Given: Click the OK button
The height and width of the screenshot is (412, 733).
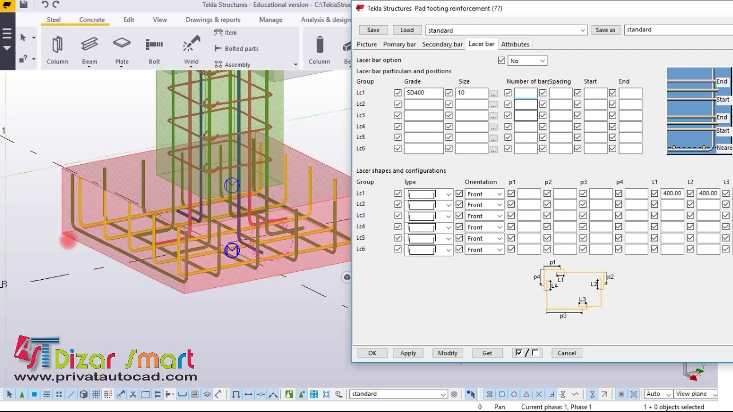Looking at the screenshot, I should click(x=372, y=353).
